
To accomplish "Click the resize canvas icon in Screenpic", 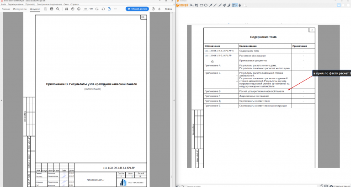I will (x=245, y=5).
